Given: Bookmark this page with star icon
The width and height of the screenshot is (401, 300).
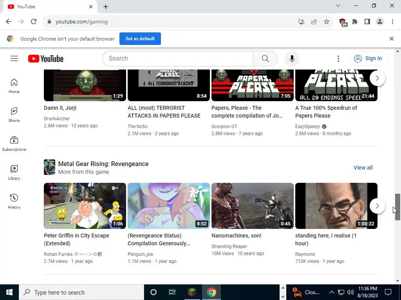Looking at the screenshot, I should coord(327,22).
